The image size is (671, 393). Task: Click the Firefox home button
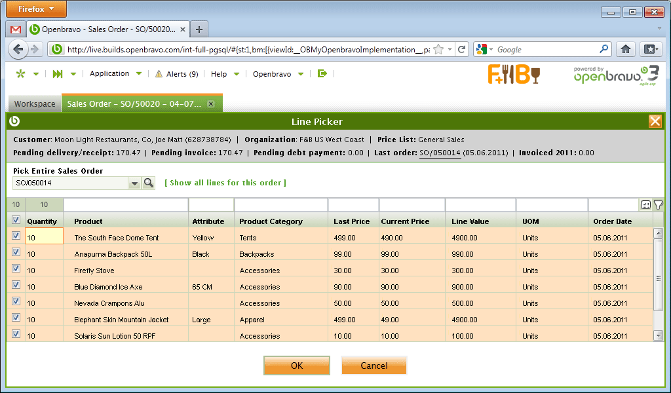(x=626, y=49)
